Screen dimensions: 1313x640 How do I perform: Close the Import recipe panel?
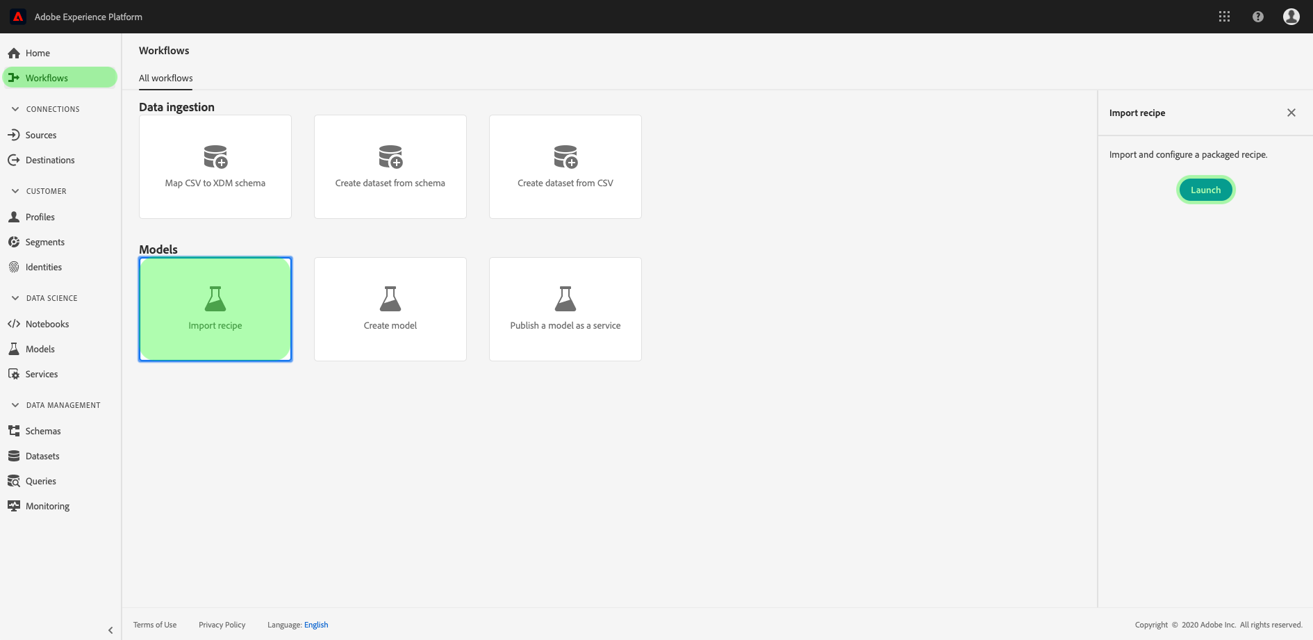(x=1291, y=113)
